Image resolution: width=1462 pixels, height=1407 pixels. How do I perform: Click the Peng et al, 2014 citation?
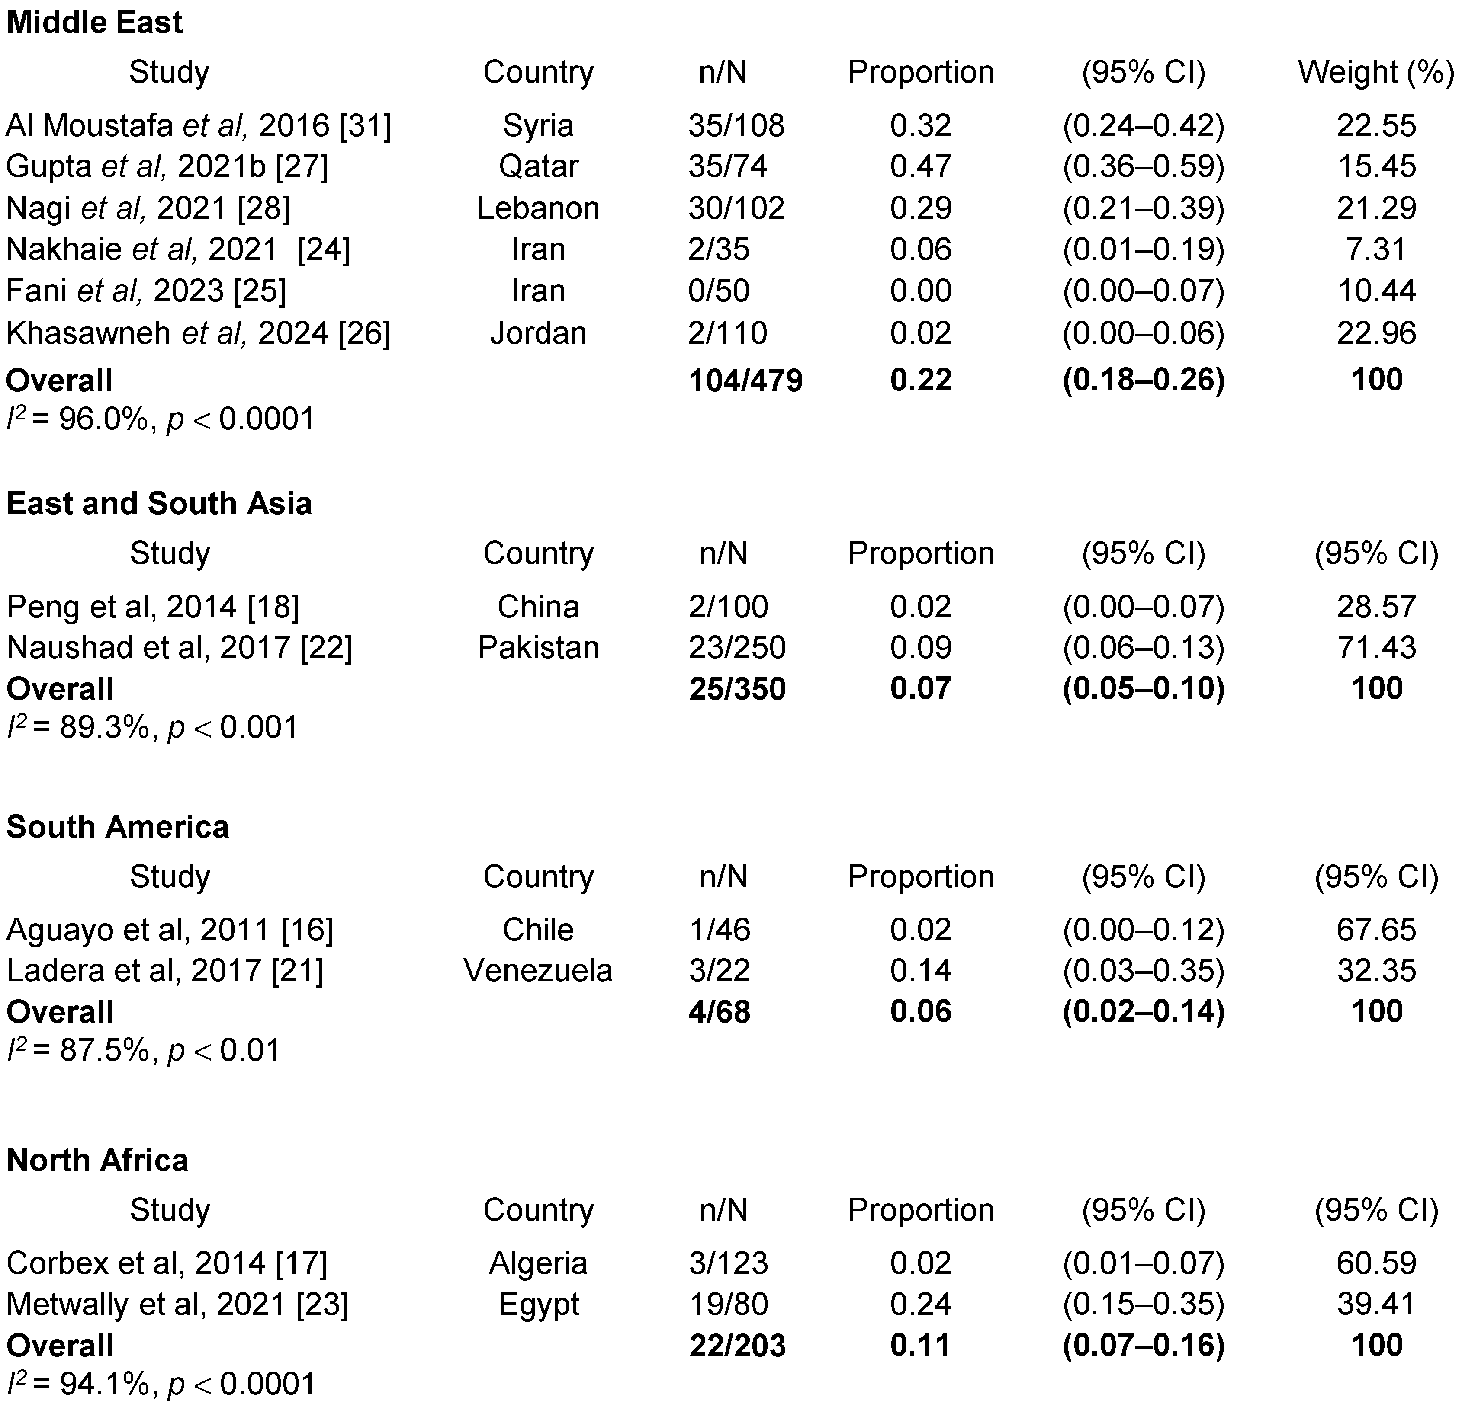click(153, 607)
